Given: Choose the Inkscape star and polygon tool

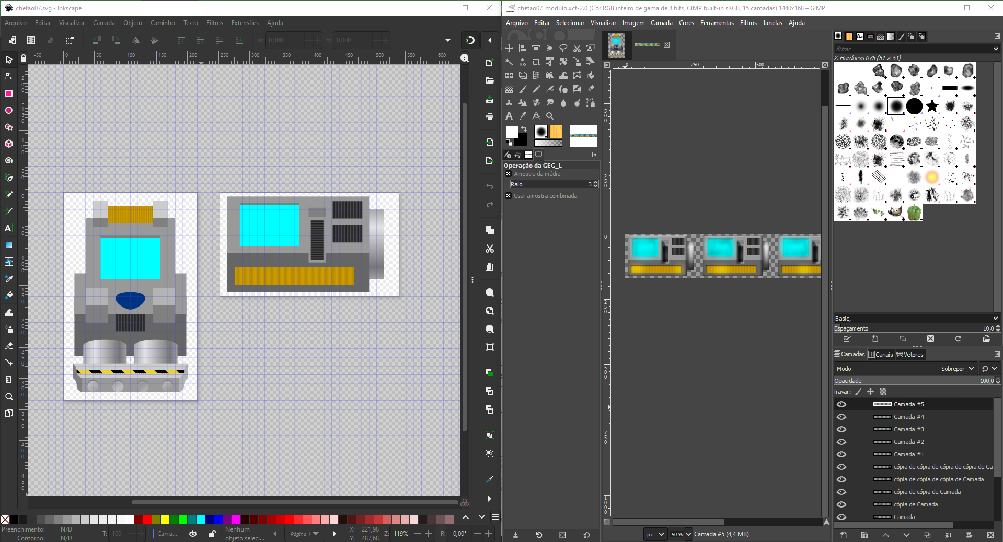Looking at the screenshot, I should tap(8, 127).
